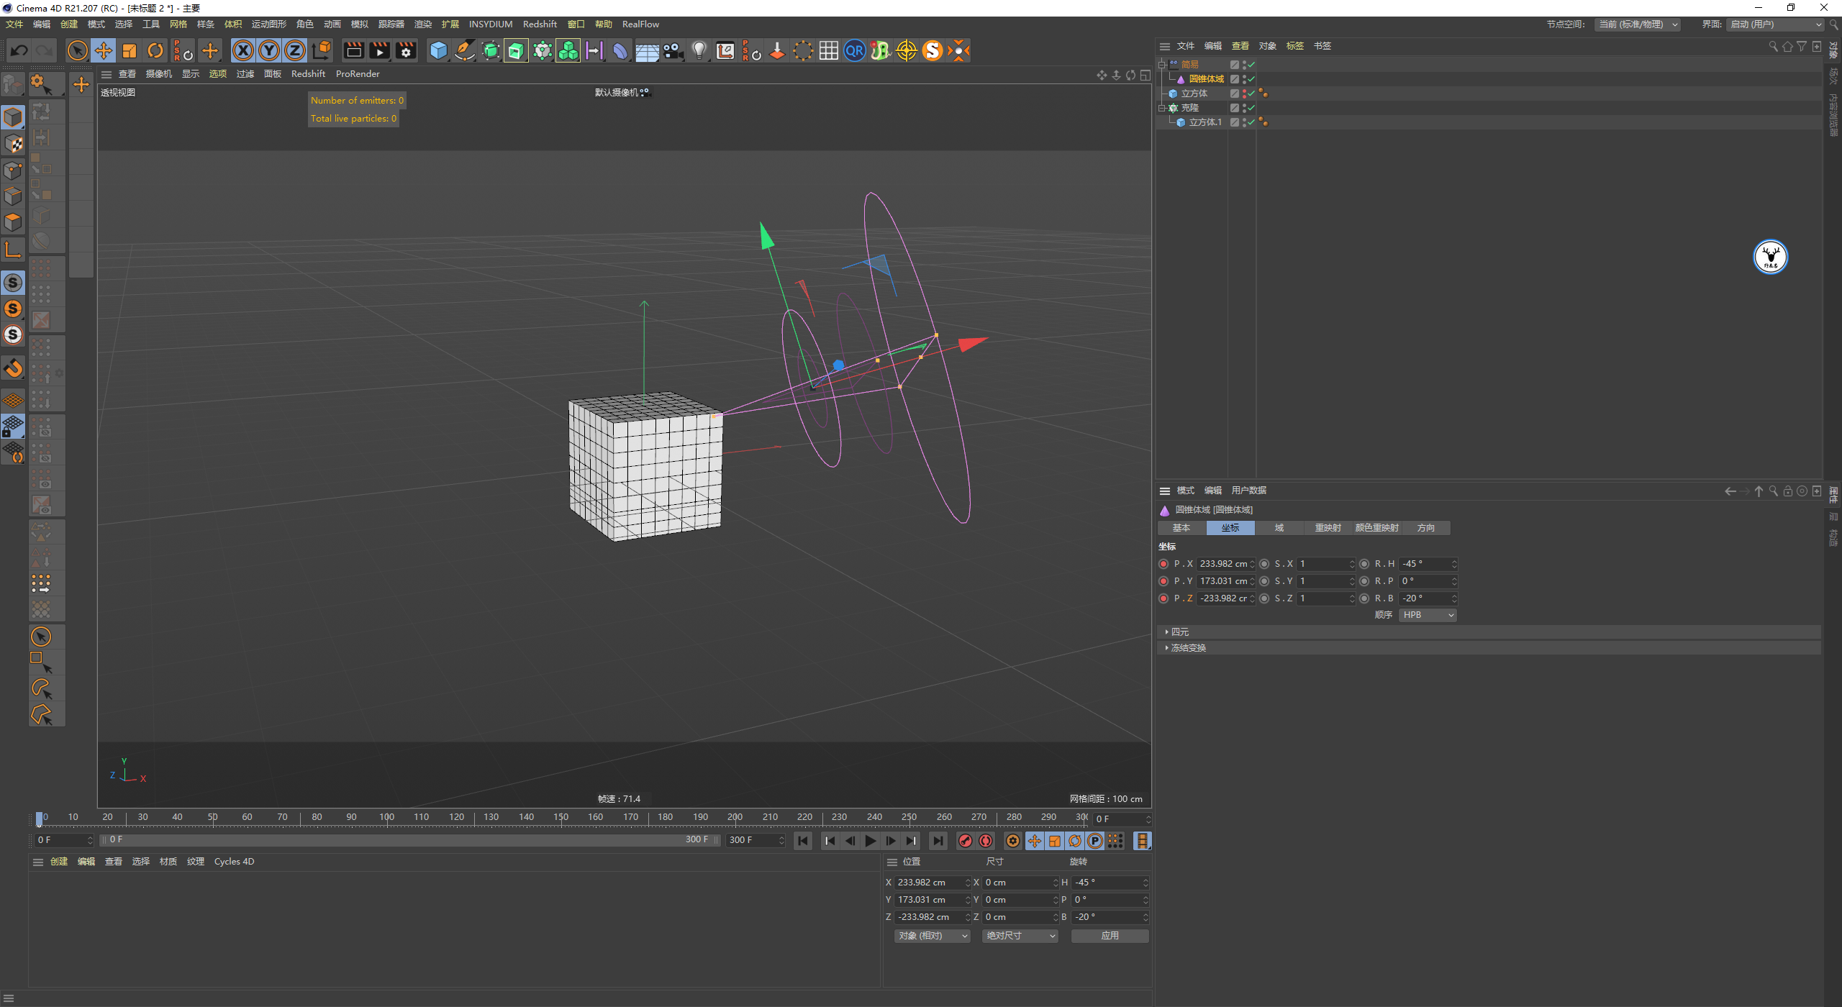Image resolution: width=1842 pixels, height=1007 pixels.
Task: Click the Render View clapperboard icon
Action: (x=353, y=50)
